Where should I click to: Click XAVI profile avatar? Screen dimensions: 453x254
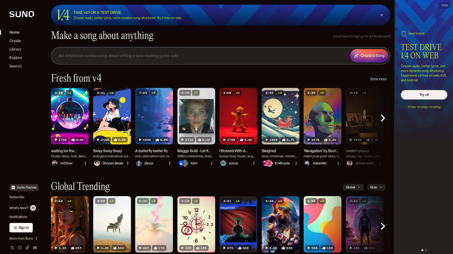pos(183,163)
